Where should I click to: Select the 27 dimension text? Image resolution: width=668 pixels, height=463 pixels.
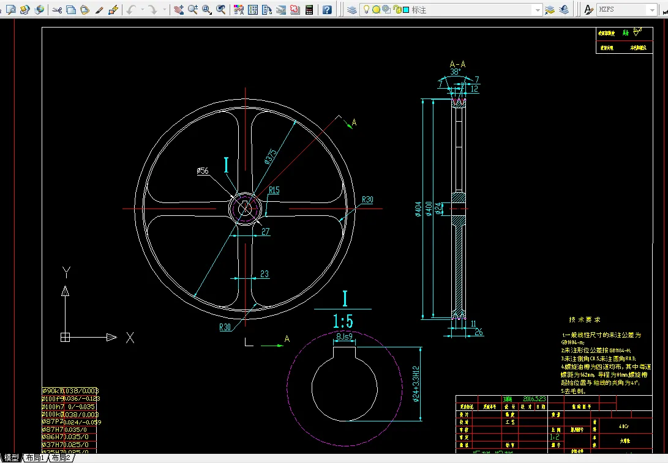point(265,231)
